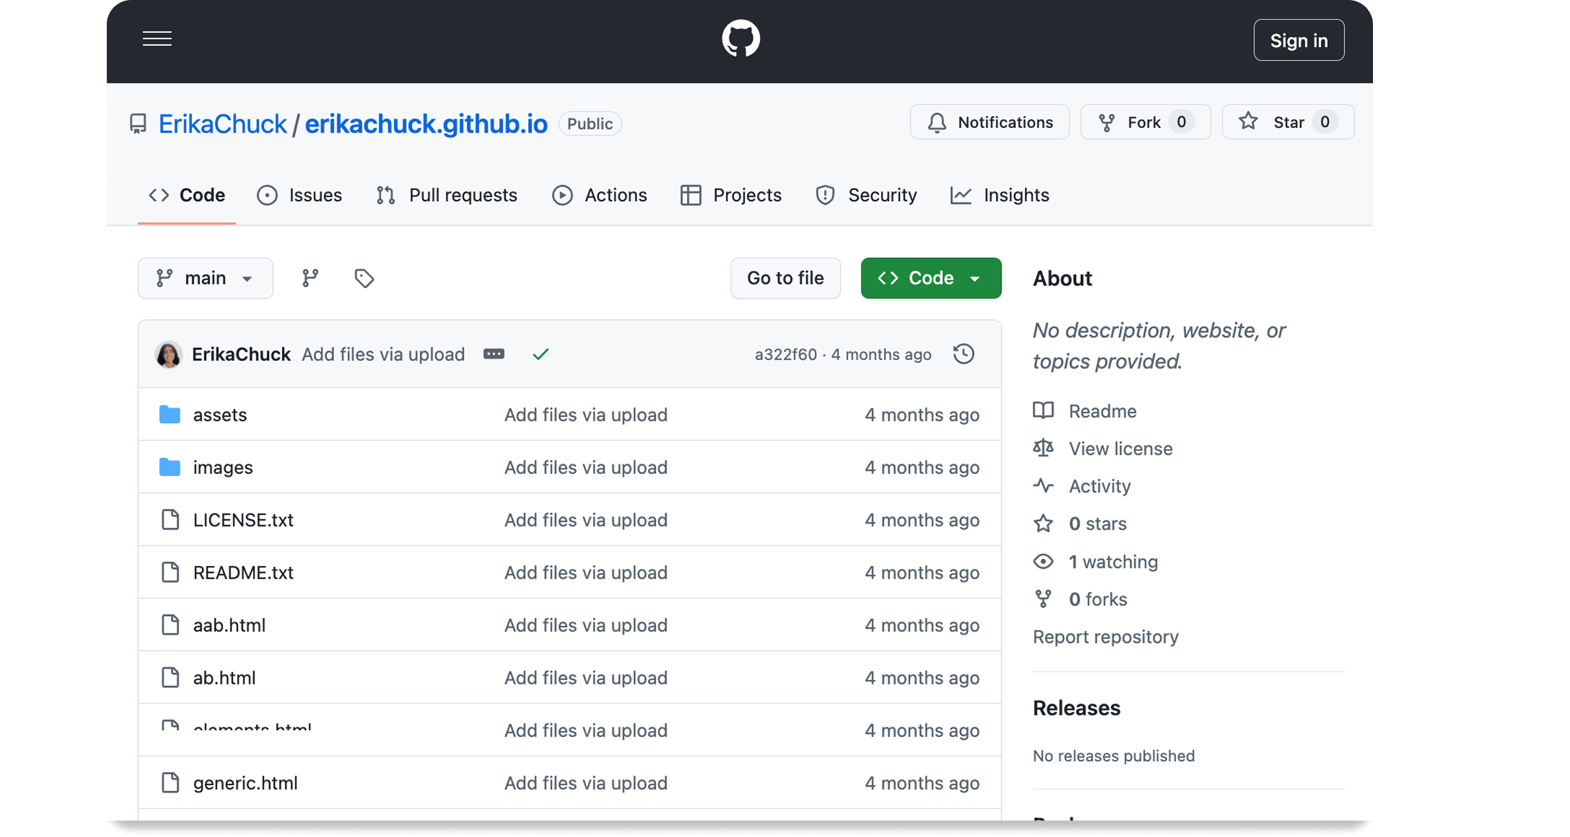Open Notifications for this repo
This screenshot has width=1570, height=837.
tap(989, 122)
